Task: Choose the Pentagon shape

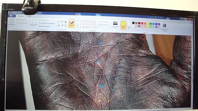Action: click(x=84, y=24)
